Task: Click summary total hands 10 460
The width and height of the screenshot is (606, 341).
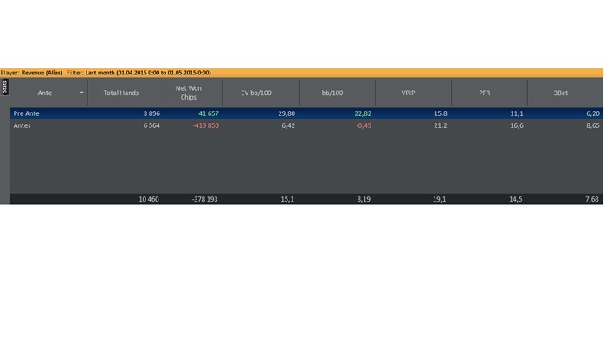Action: pyautogui.click(x=149, y=199)
